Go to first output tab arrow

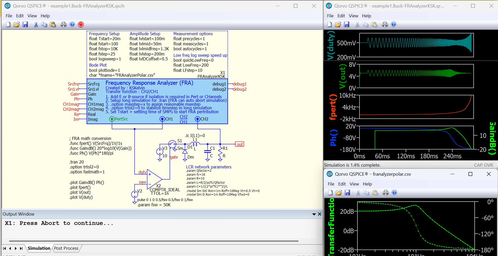pyautogui.click(x=4, y=248)
